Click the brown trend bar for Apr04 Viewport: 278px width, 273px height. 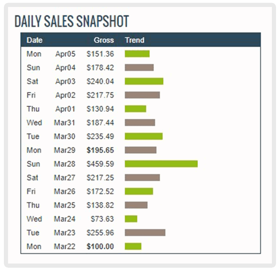pos(139,67)
